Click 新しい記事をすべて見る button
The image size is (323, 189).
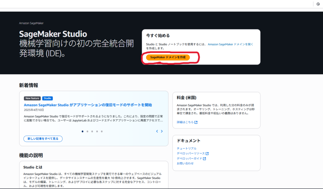tap(43, 139)
